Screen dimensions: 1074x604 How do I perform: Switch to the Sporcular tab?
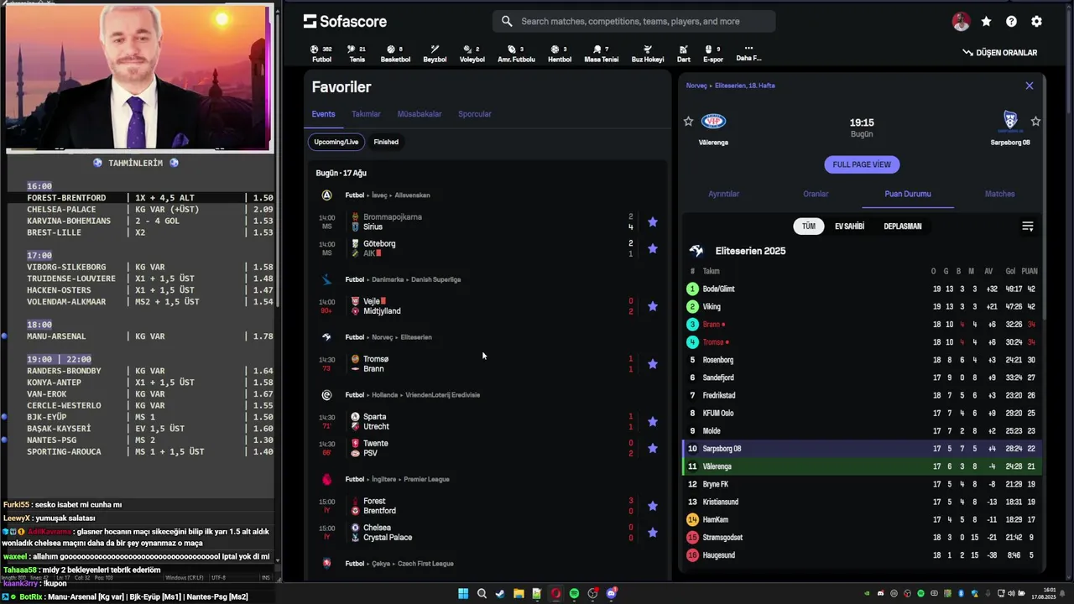(x=475, y=114)
